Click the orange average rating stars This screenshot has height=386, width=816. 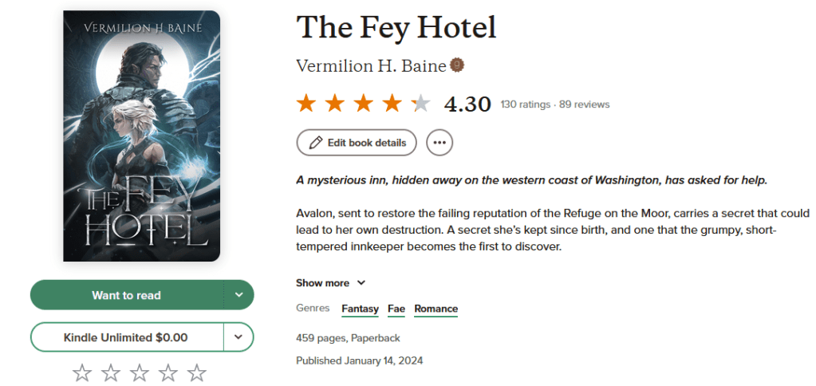[363, 104]
